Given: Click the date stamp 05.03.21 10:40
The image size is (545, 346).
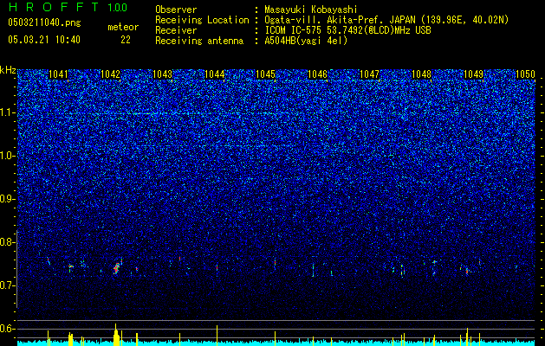Looking at the screenshot, I should pos(44,40).
